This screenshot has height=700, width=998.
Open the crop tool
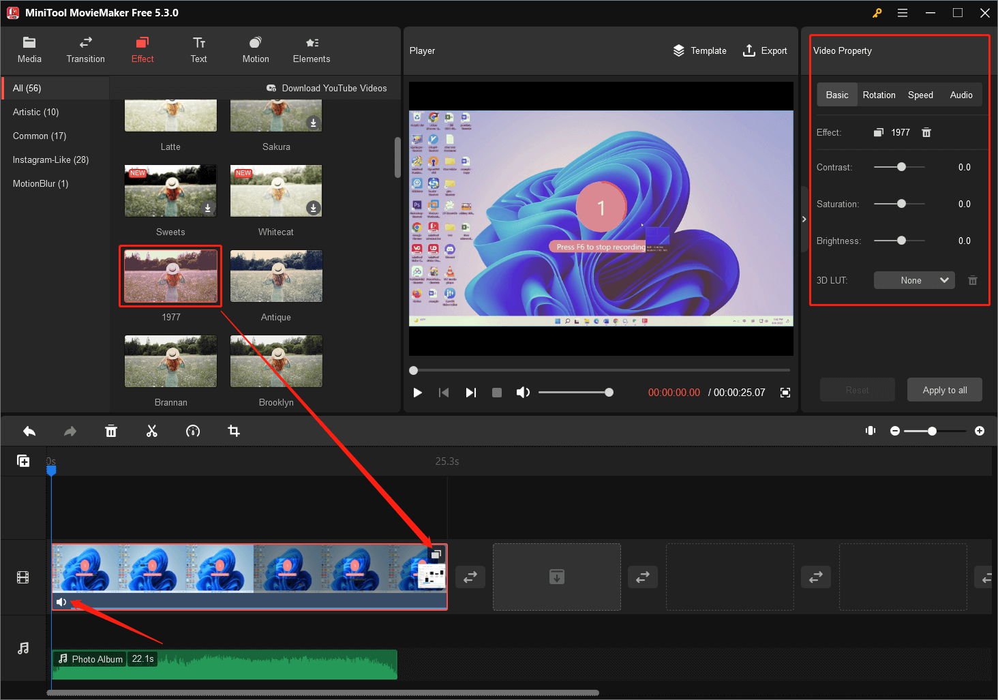234,431
